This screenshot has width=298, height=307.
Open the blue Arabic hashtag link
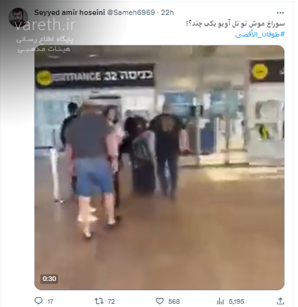[x=260, y=35]
